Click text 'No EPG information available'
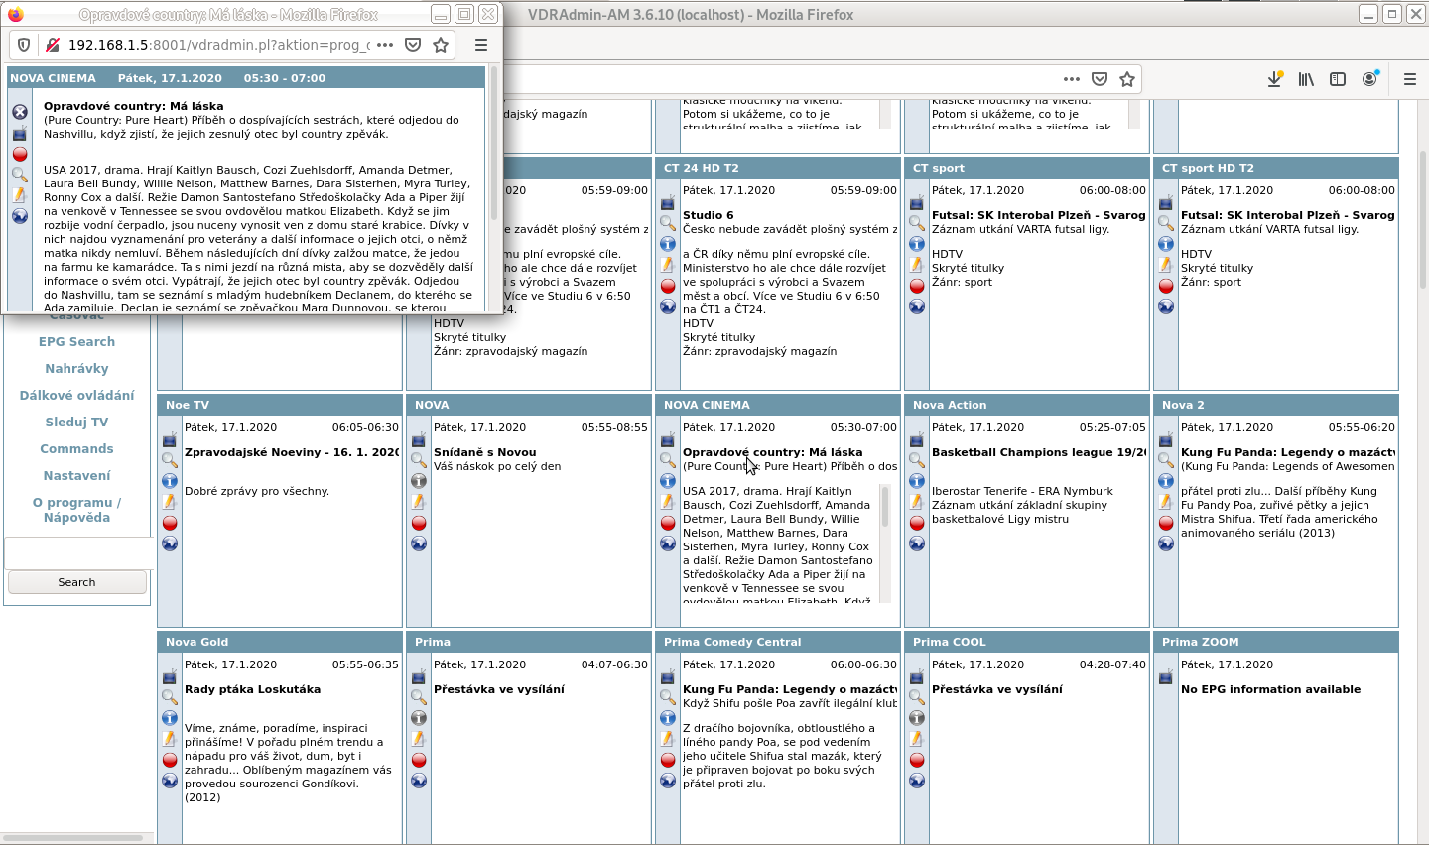The image size is (1429, 845). coord(1270,689)
